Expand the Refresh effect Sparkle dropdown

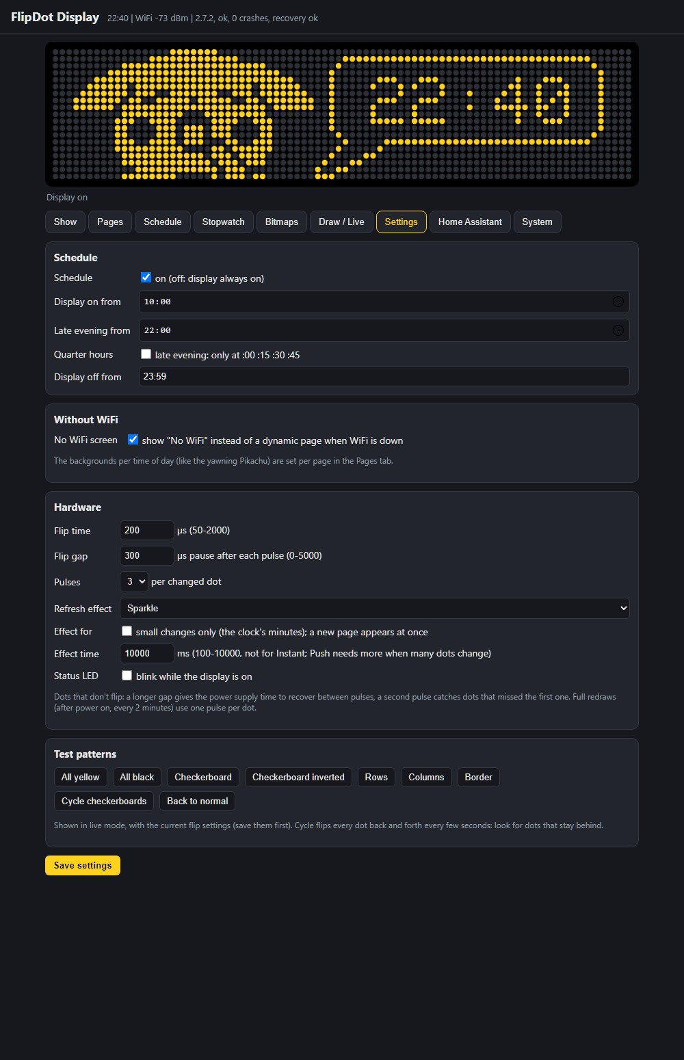pos(375,609)
